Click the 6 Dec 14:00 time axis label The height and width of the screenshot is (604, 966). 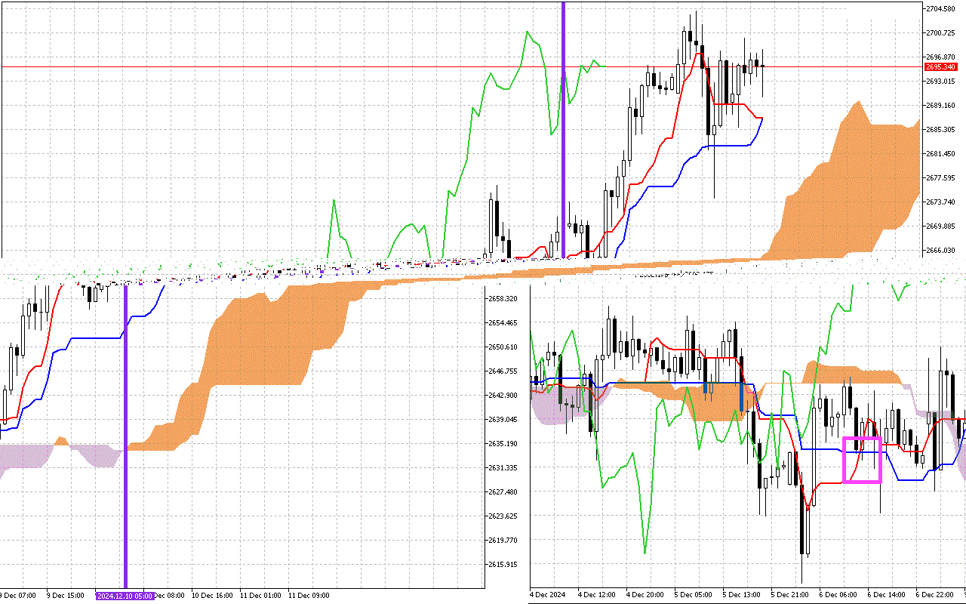pos(887,596)
